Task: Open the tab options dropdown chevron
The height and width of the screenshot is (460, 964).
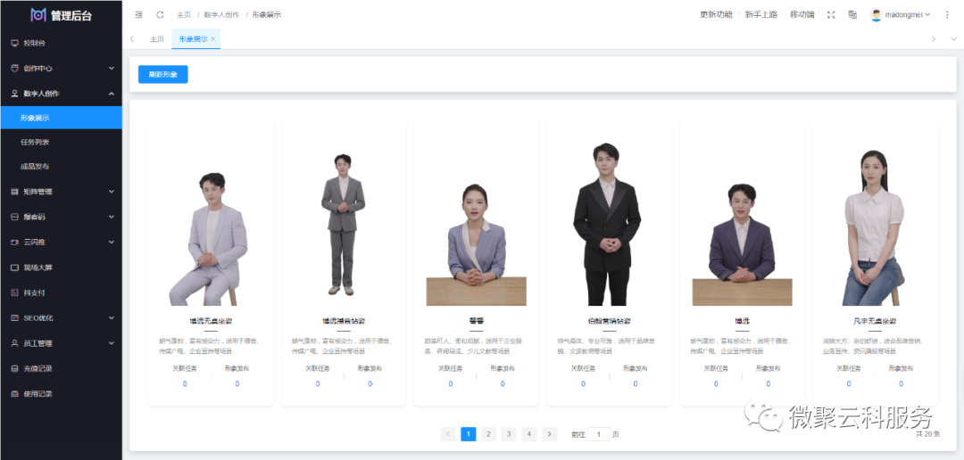Action: click(x=953, y=38)
